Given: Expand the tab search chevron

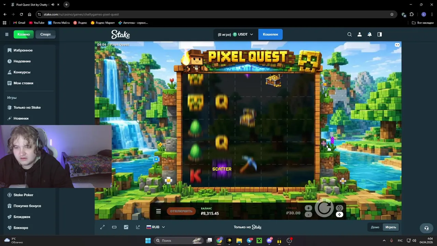Looking at the screenshot, I should pos(4,5).
